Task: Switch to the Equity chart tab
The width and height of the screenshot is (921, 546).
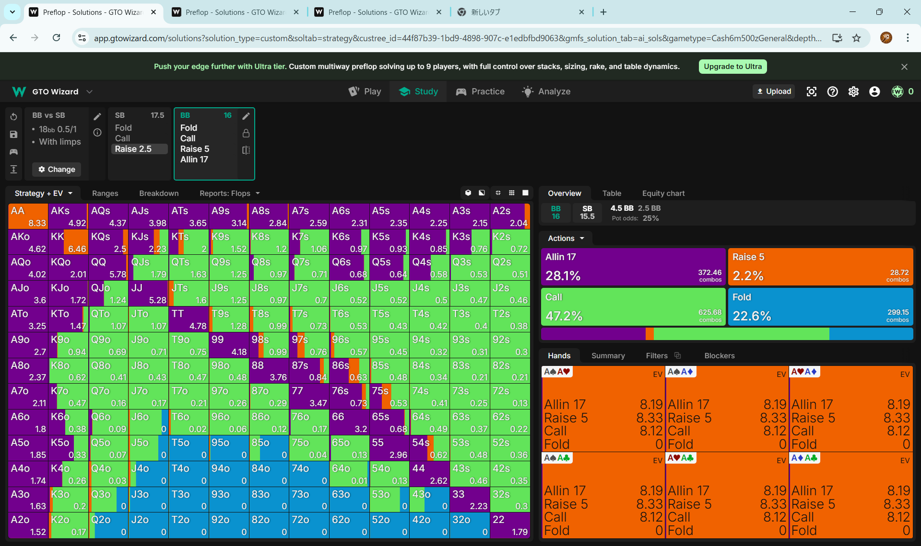Action: 663,193
